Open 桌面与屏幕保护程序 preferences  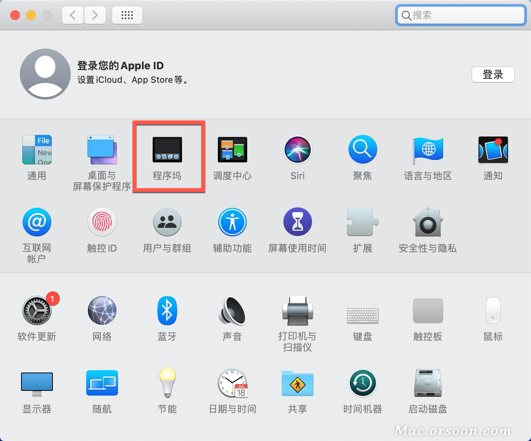point(102,150)
